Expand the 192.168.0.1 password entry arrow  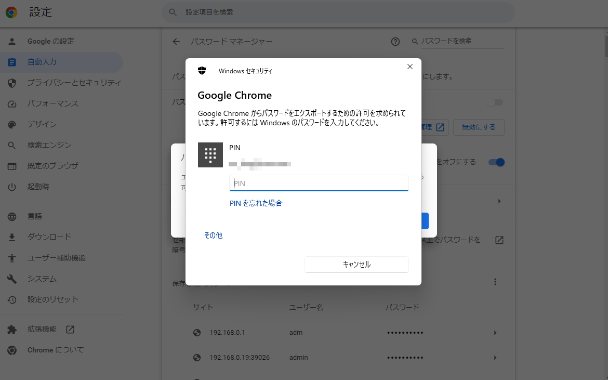pos(495,333)
